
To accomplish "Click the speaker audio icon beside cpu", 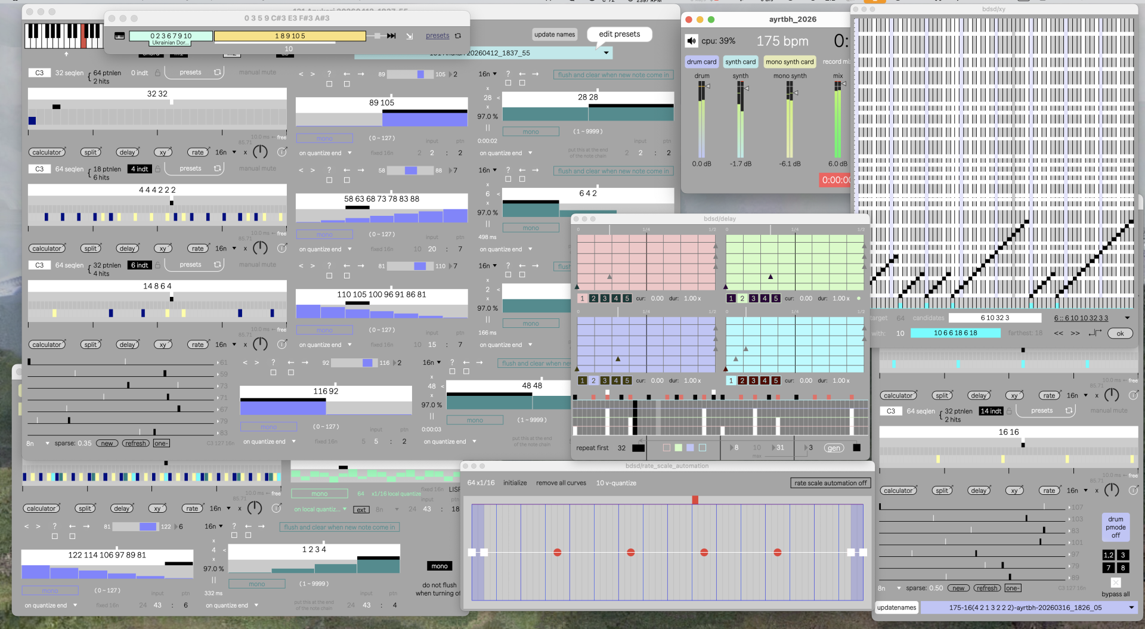I will [x=691, y=41].
